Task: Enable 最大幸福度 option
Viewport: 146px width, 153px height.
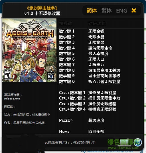Action: [x=98, y=53]
